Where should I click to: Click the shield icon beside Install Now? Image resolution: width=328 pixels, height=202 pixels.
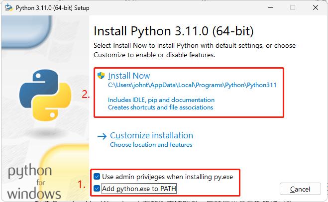click(101, 76)
